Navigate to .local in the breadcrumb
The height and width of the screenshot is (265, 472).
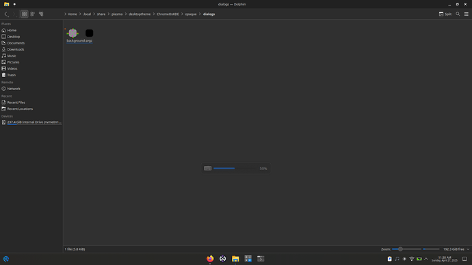tap(87, 14)
